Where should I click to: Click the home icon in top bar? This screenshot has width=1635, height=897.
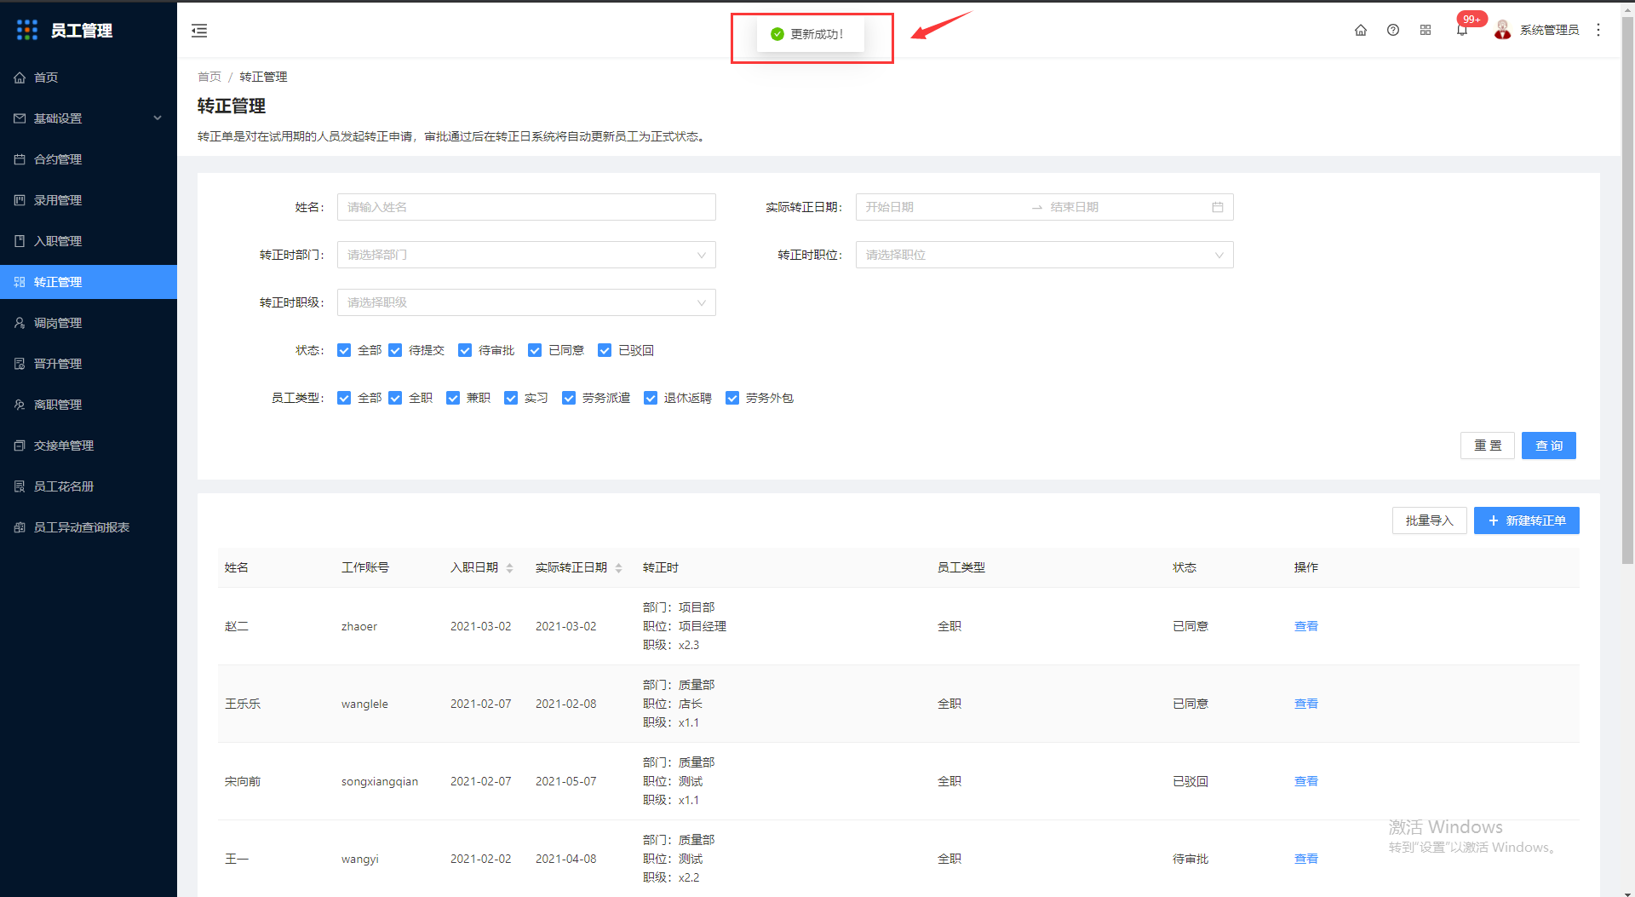[1361, 30]
